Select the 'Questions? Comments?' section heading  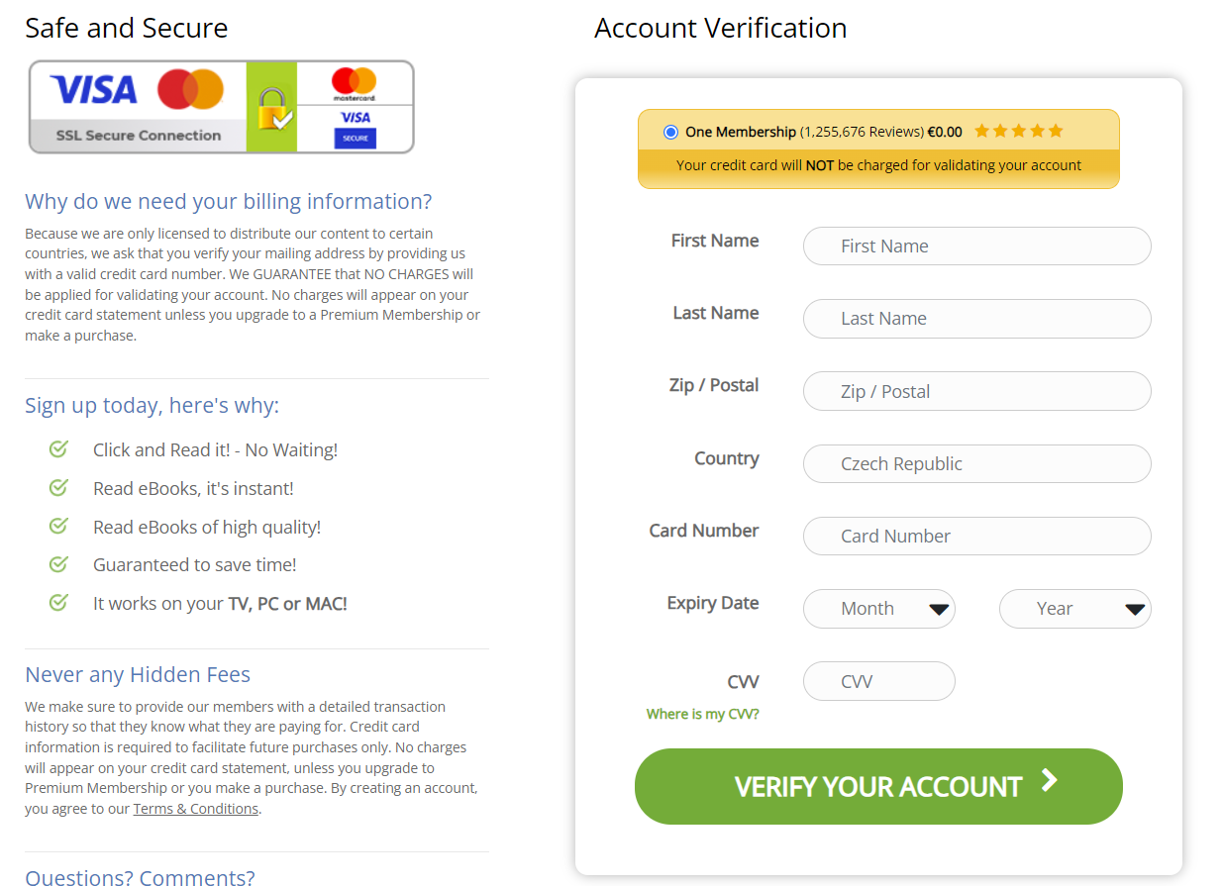[140, 877]
